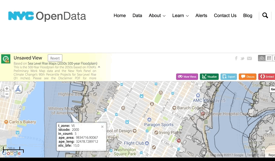Click the Baruch College marker
The height and width of the screenshot is (161, 275).
point(174,108)
